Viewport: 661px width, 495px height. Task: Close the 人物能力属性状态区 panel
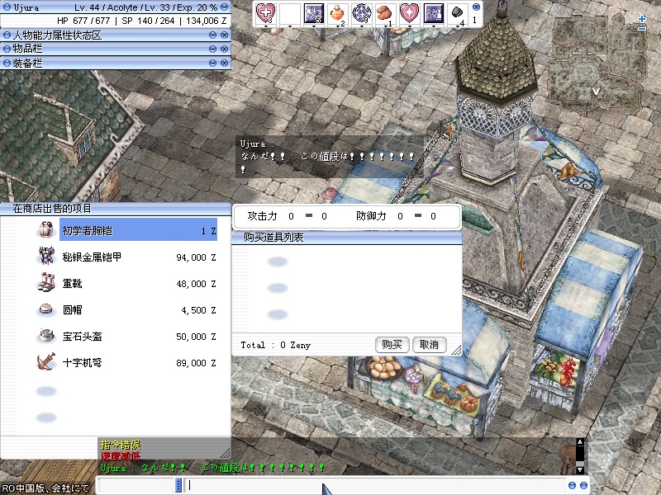[224, 35]
